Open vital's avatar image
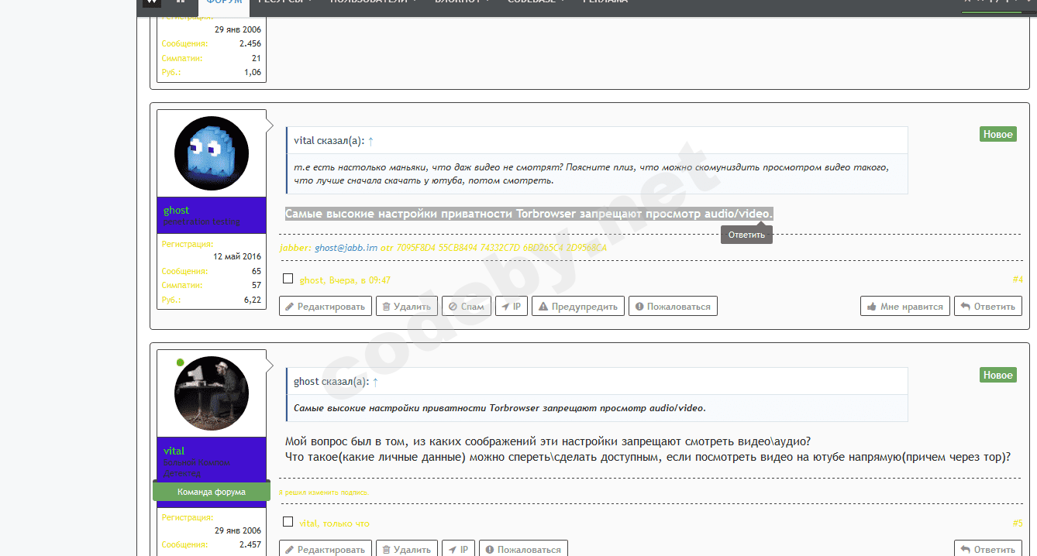The height and width of the screenshot is (556, 1037). 211,393
